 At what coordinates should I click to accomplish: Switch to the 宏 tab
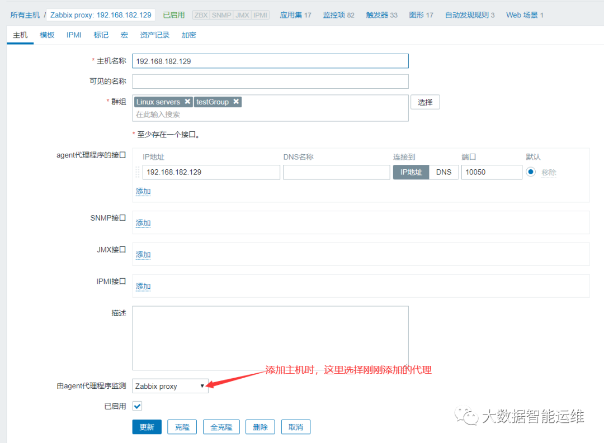124,35
